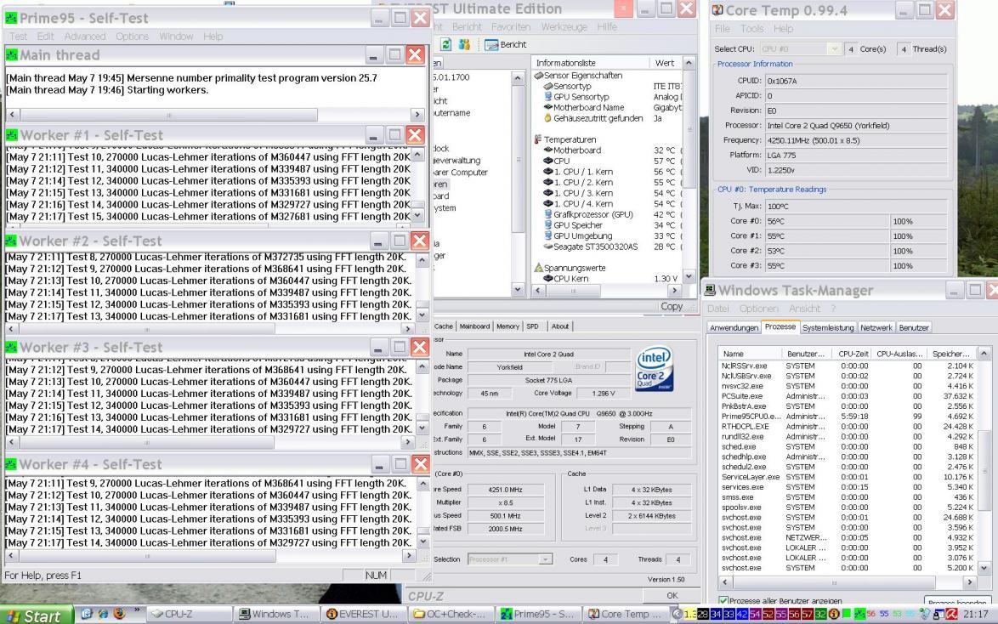Image resolution: width=998 pixels, height=624 pixels.
Task: Click the refresh icon in EVEREST toolbar
Action: click(x=446, y=44)
